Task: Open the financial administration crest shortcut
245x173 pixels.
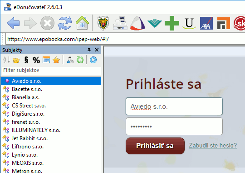Action: 103,23
